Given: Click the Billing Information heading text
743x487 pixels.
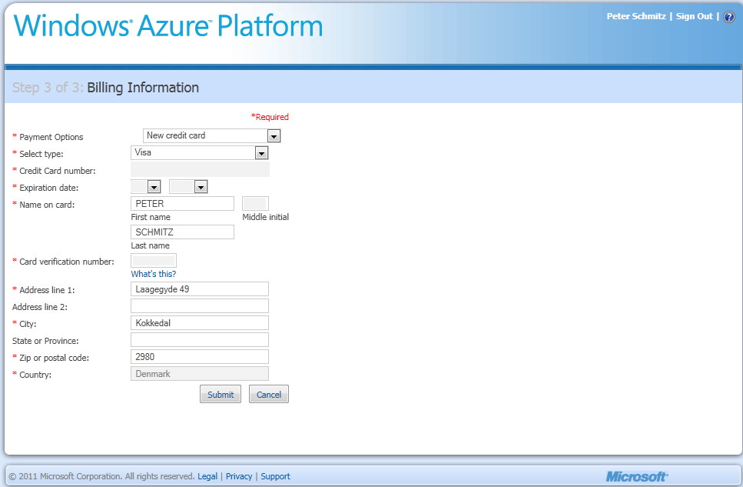Looking at the screenshot, I should pyautogui.click(x=143, y=88).
